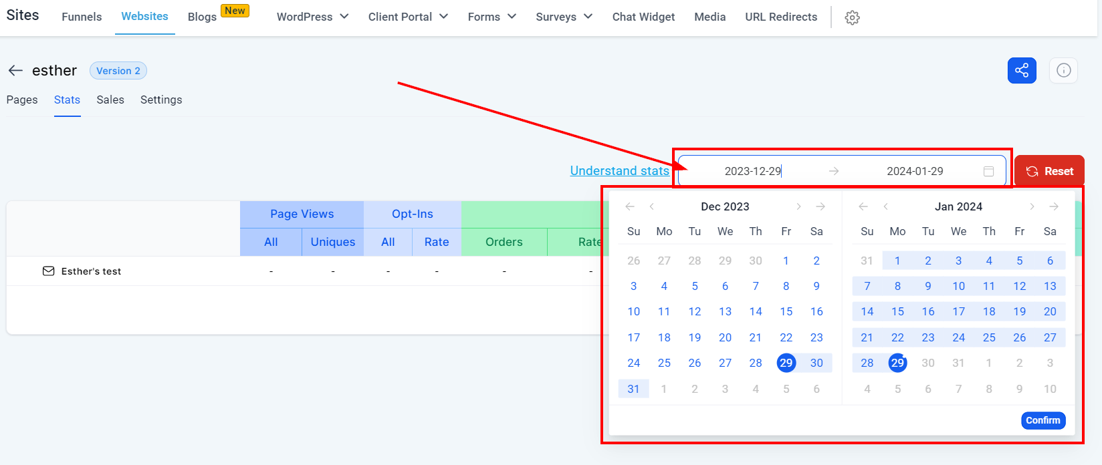Click the calendar icon in date range field
This screenshot has width=1102, height=465.
coord(988,171)
